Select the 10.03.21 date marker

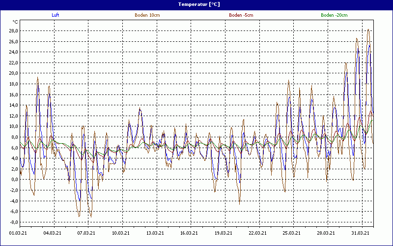121,234
